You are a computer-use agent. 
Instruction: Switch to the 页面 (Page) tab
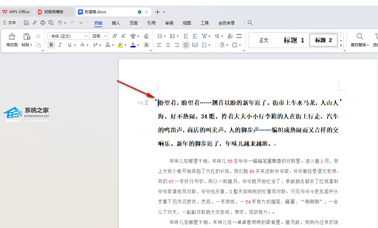pos(134,23)
